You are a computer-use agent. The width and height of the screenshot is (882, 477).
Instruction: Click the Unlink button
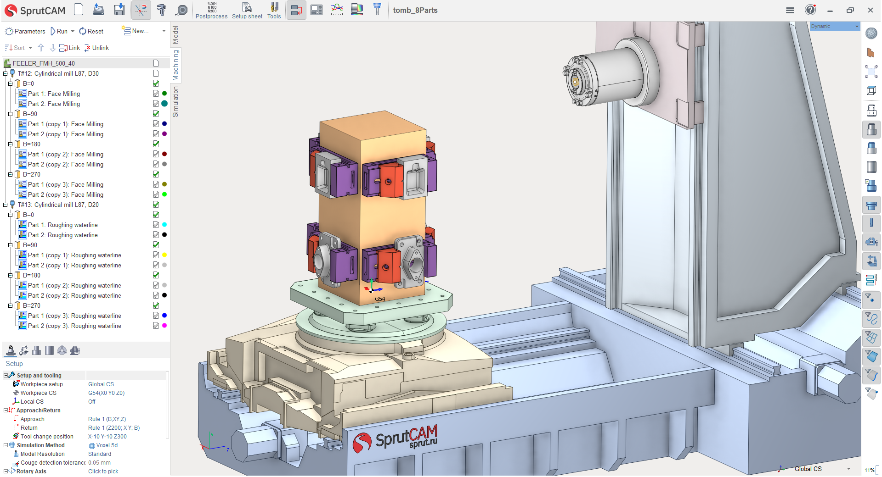pyautogui.click(x=97, y=48)
